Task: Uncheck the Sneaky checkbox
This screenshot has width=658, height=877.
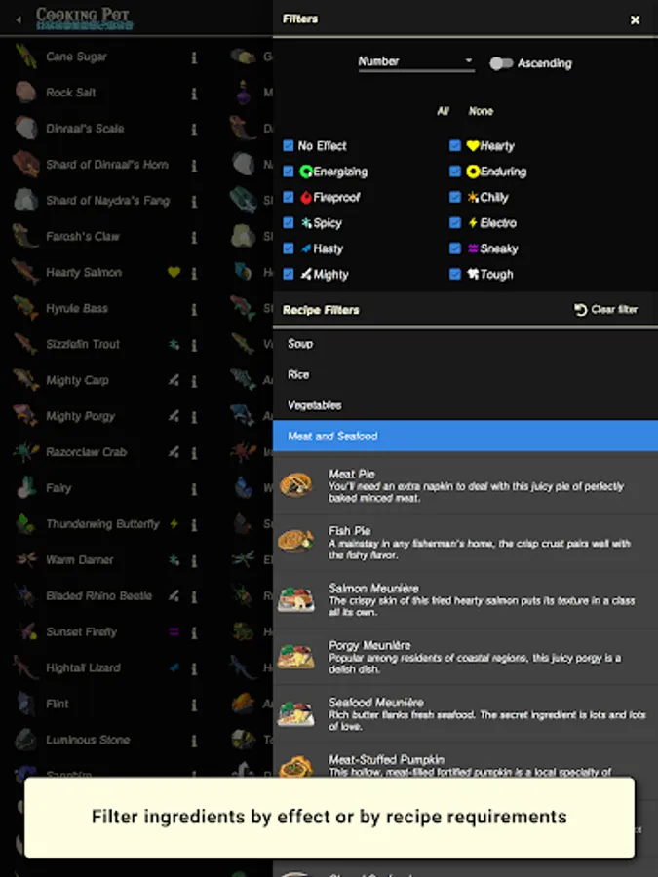Action: tap(455, 248)
